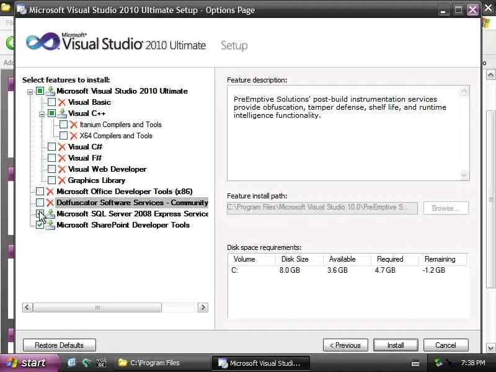This screenshot has width=496, height=372.
Task: Click the clapperboard quick launch icon
Action: 101,363
